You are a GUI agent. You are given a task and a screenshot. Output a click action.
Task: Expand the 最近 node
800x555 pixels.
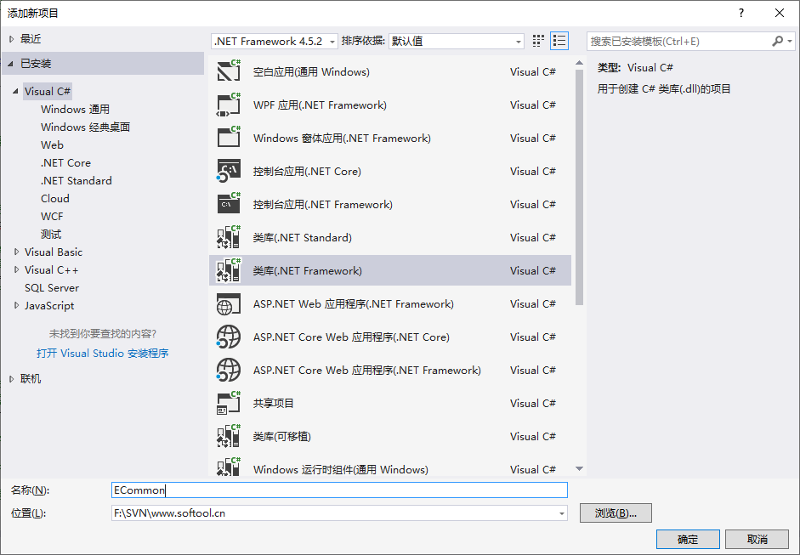pyautogui.click(x=11, y=39)
